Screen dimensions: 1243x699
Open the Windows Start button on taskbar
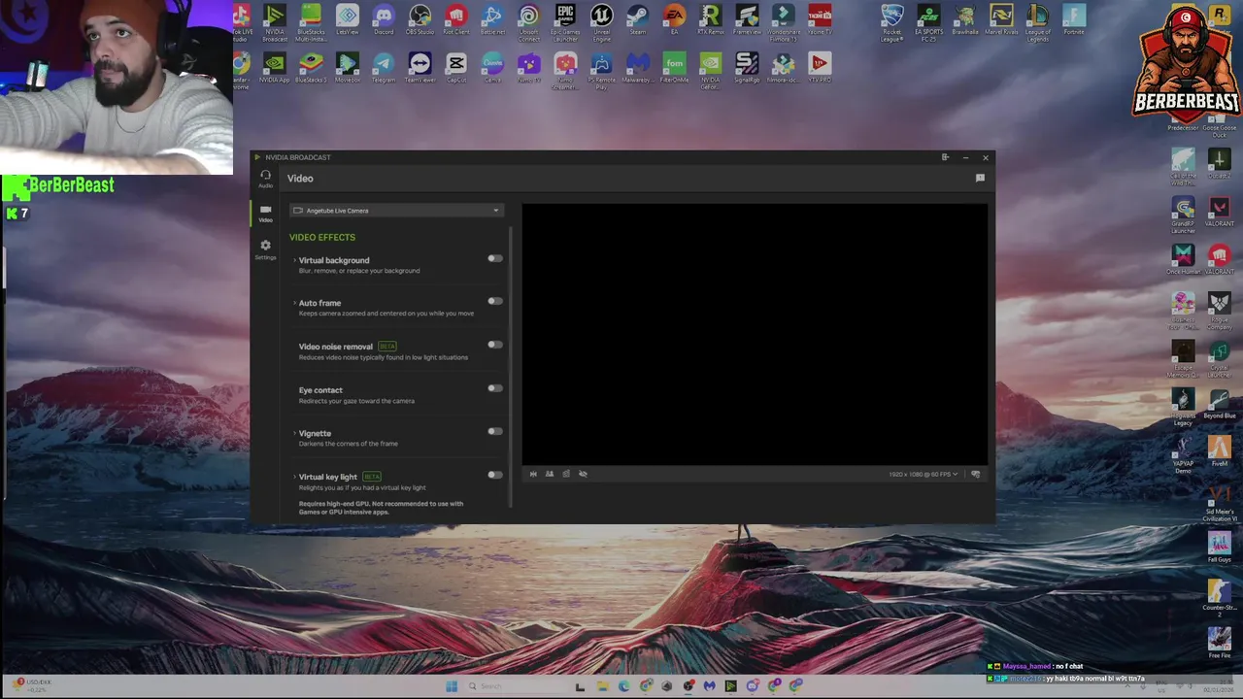tap(452, 686)
